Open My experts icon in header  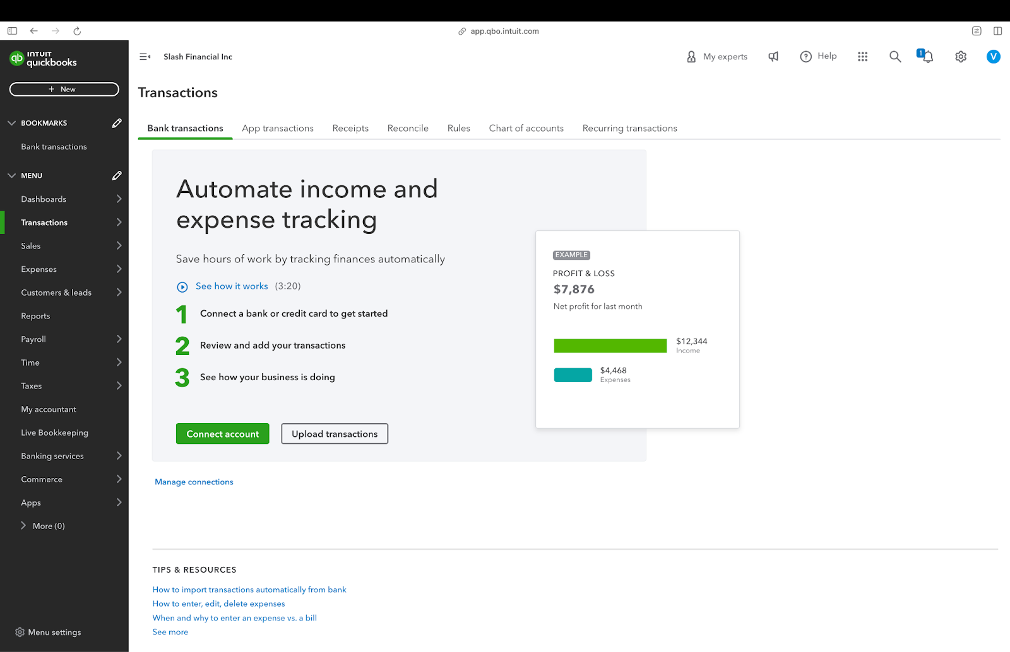pos(691,57)
